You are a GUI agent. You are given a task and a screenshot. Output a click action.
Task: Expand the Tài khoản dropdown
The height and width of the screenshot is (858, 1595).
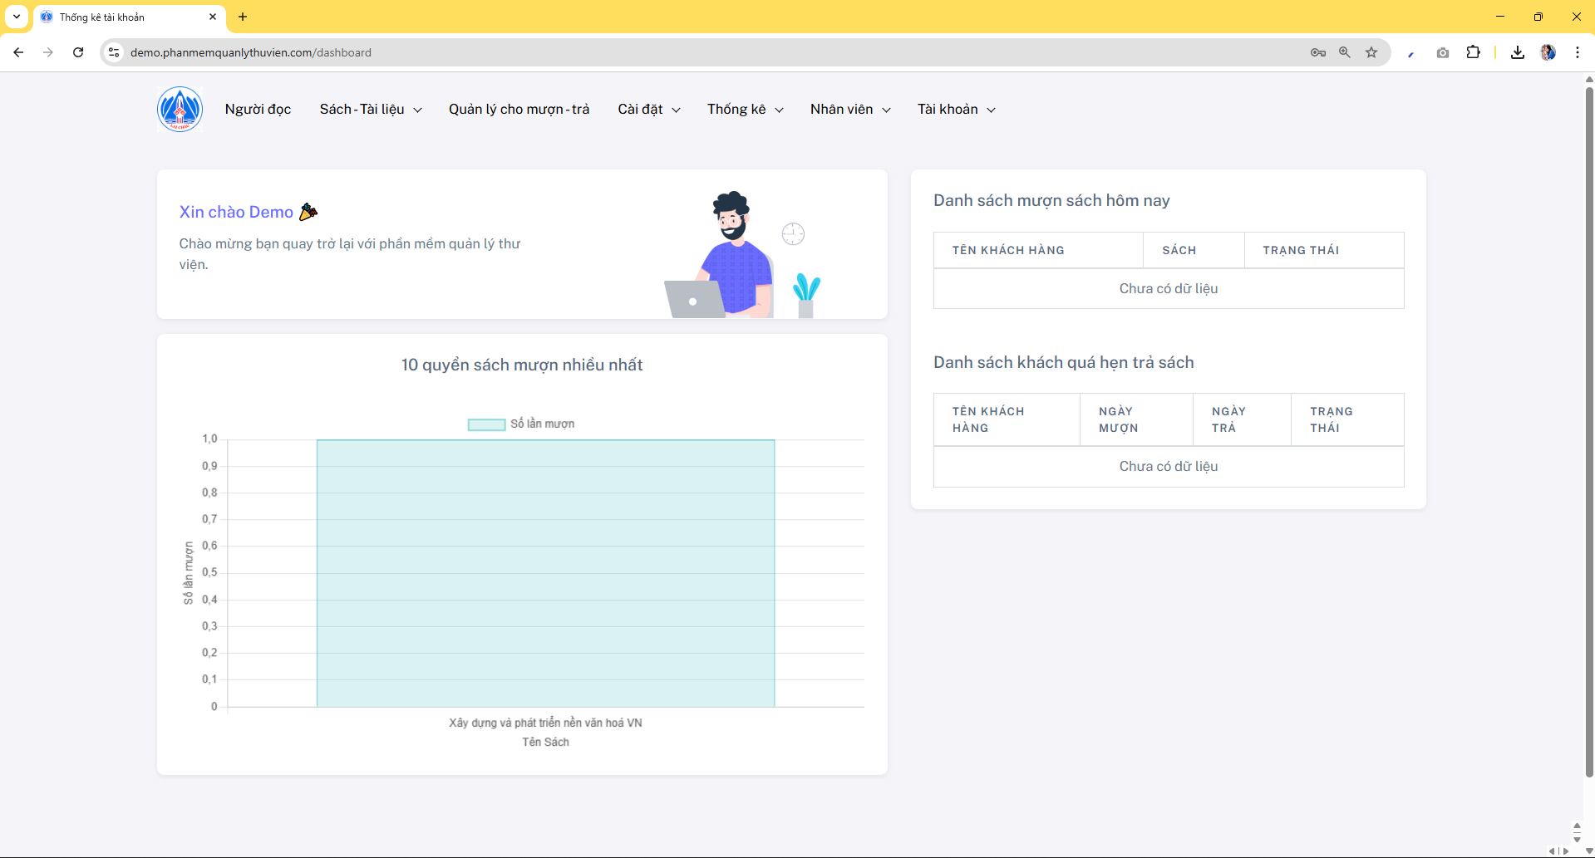coord(956,110)
